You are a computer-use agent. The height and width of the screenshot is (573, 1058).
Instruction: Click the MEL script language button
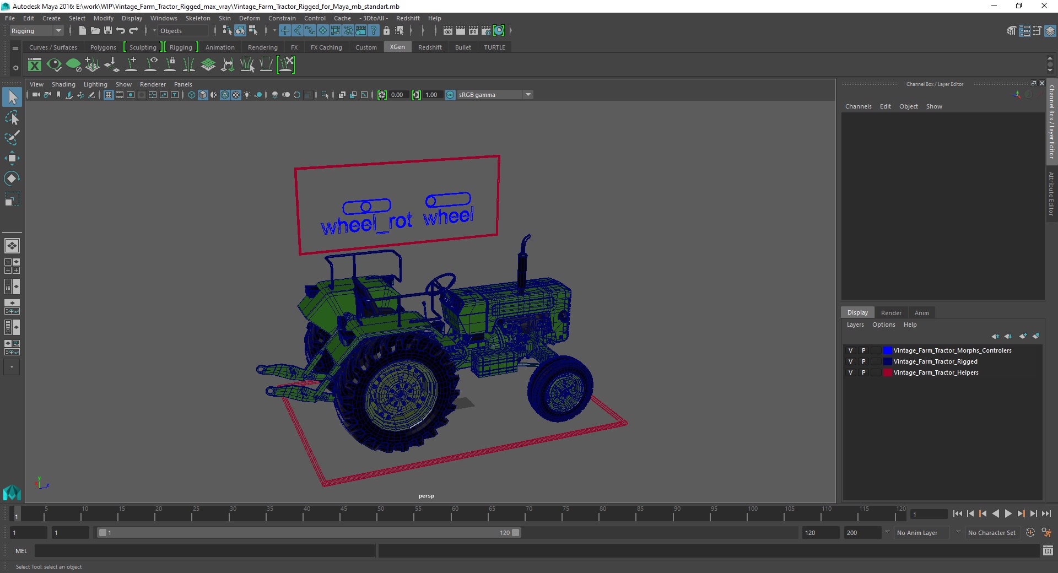[x=21, y=551]
